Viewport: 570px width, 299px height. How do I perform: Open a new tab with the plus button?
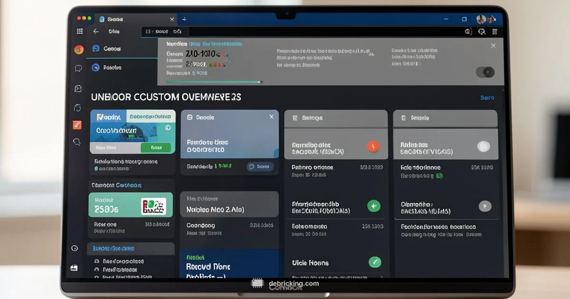click(x=184, y=19)
